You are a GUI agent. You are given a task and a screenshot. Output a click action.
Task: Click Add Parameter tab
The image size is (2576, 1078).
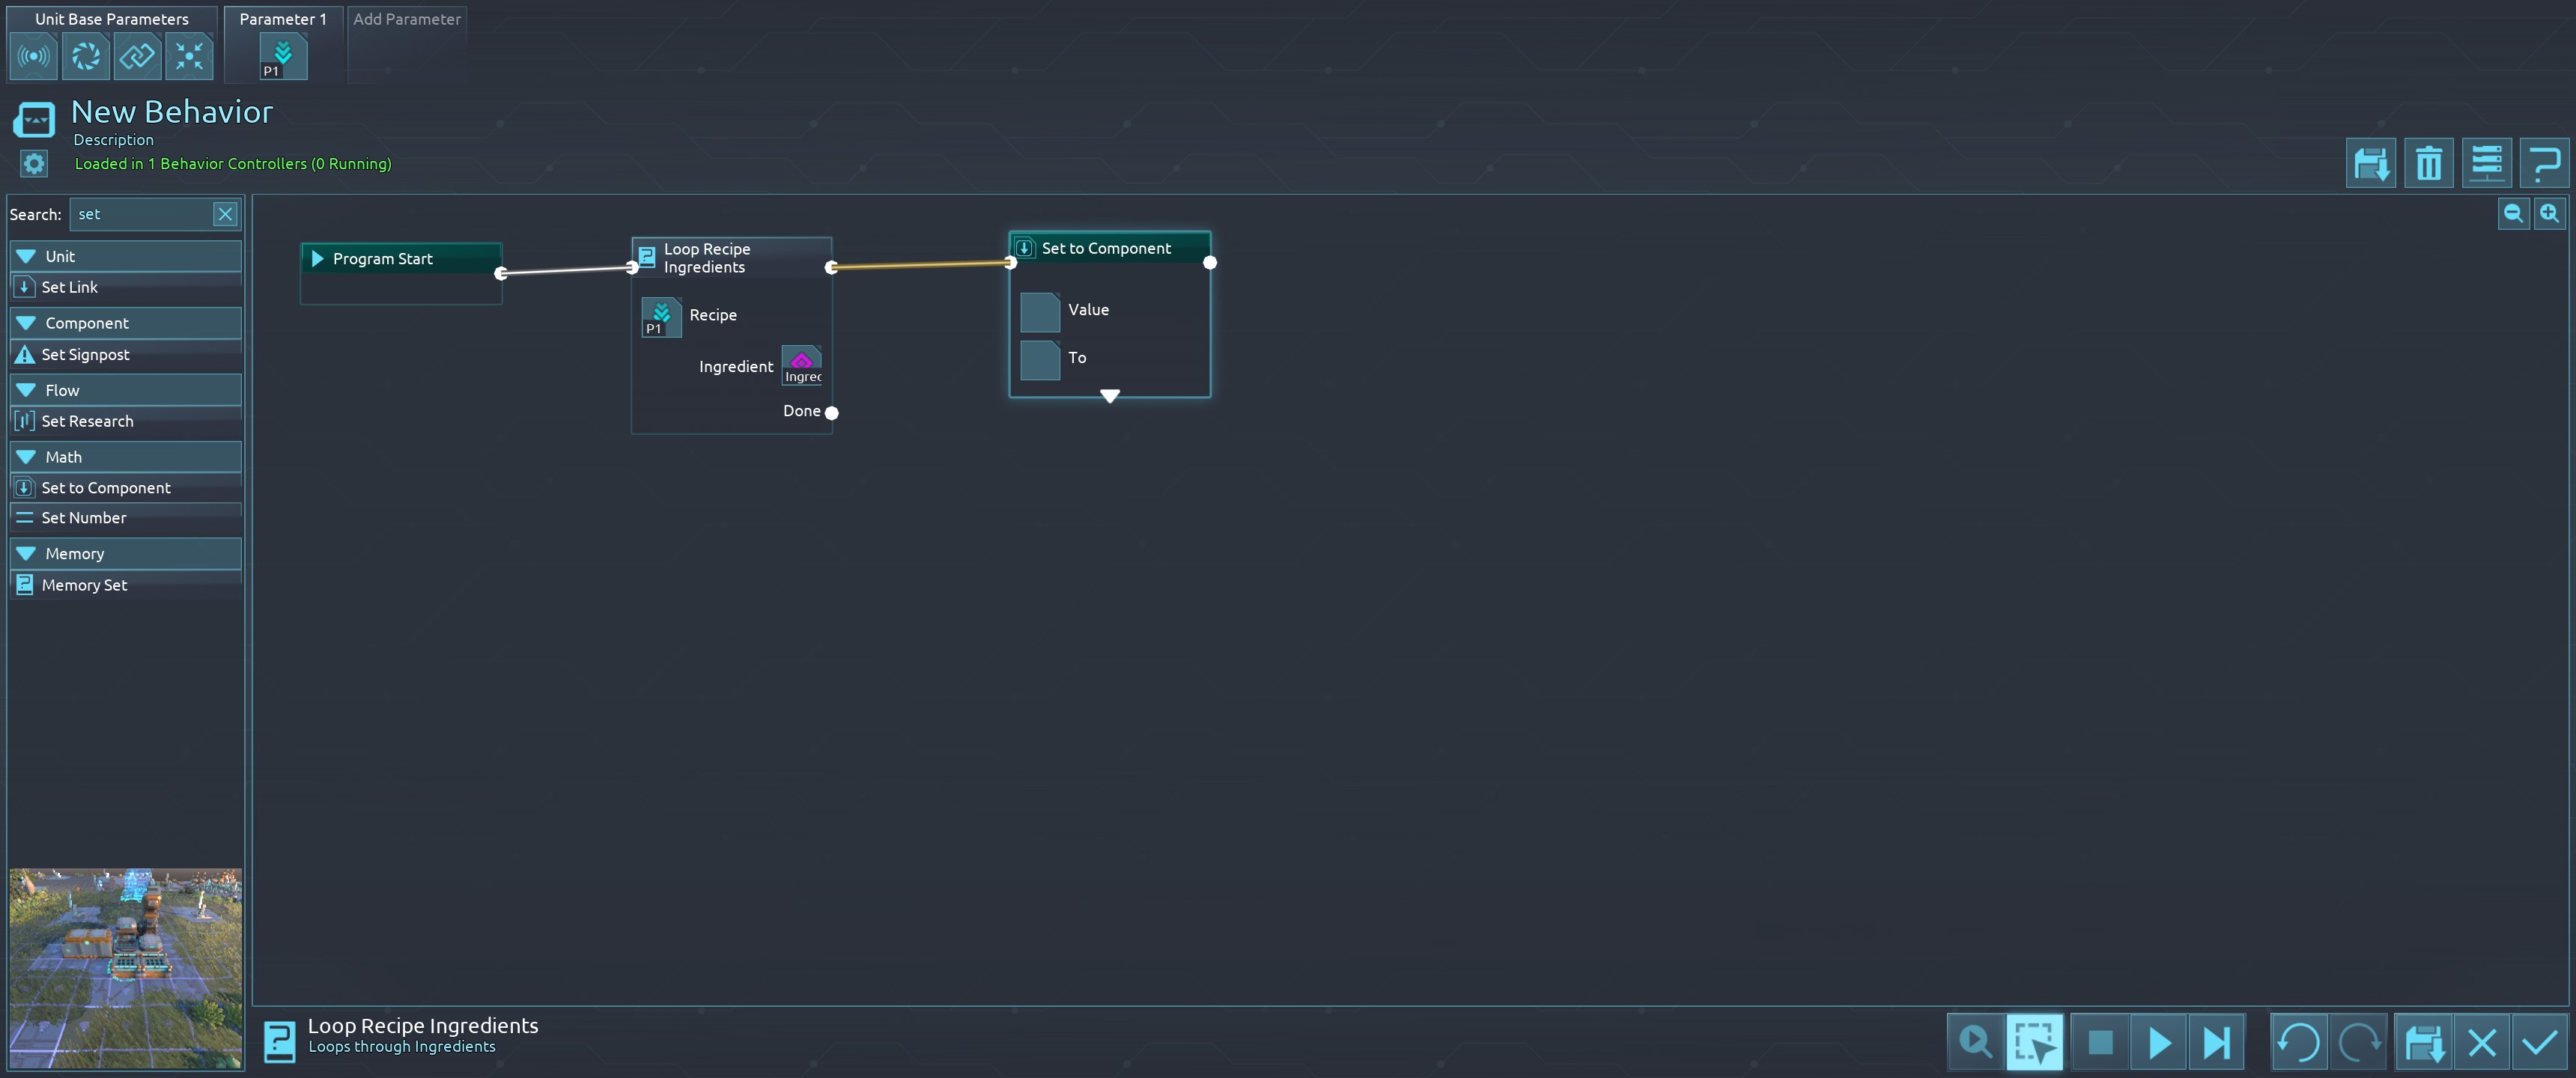[406, 19]
